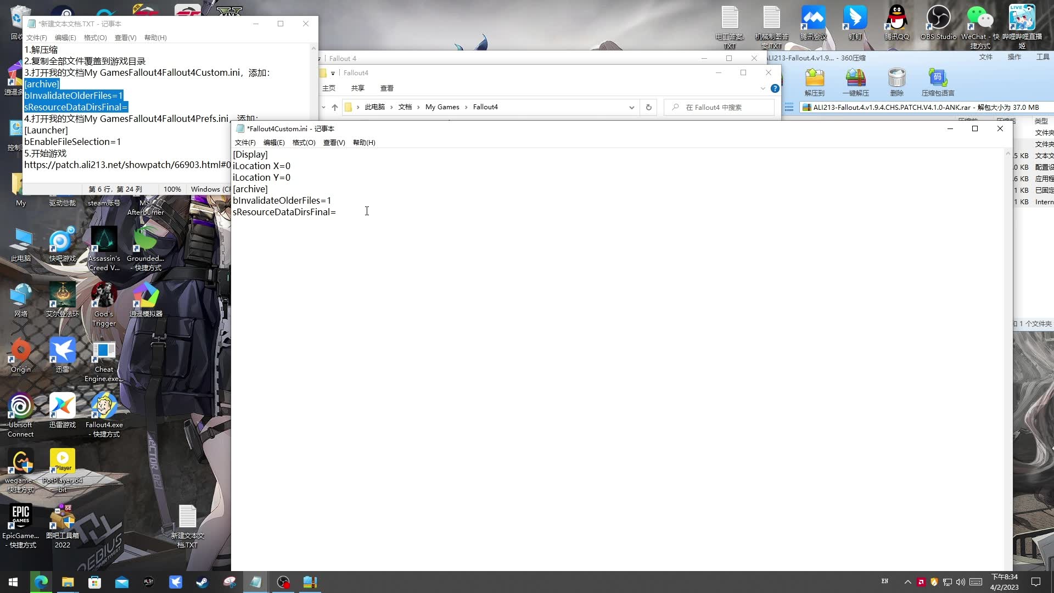Switch to 查看 tab in Fallout4 explorer
This screenshot has width=1054, height=593.
pyautogui.click(x=387, y=88)
